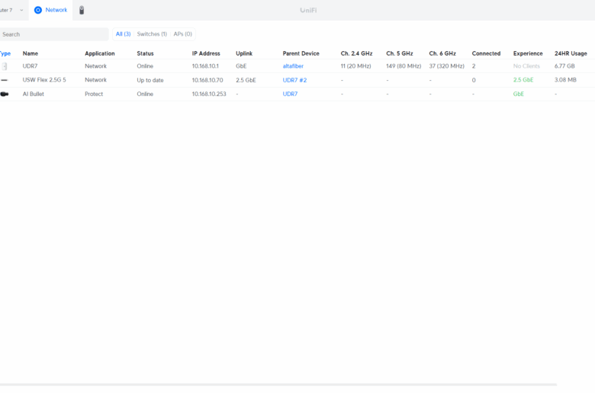Click the UDR7 device icon
Screen dimensions: 595x393
[5, 66]
